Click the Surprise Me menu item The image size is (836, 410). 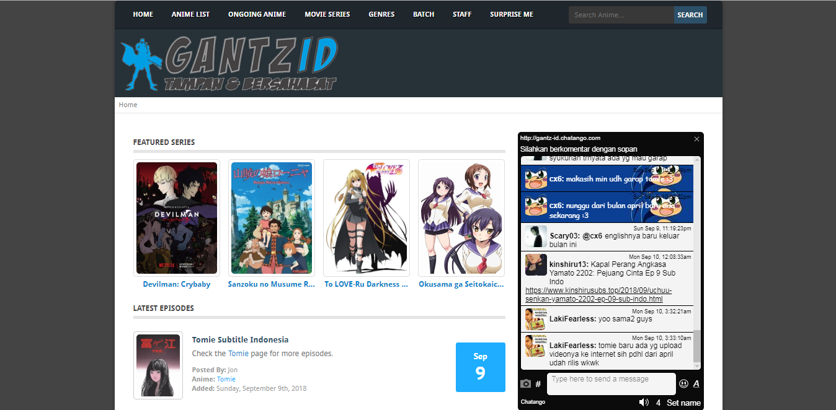point(511,14)
